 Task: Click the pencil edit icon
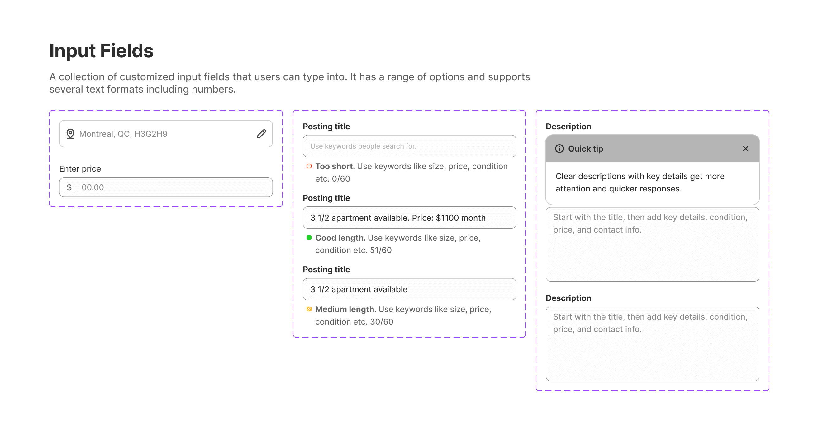tap(261, 134)
